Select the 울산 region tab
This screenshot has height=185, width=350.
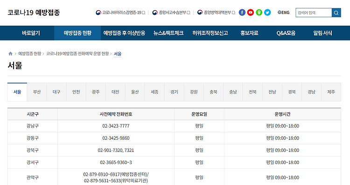tap(135, 92)
